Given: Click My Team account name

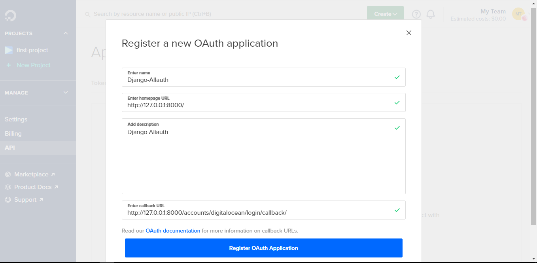Looking at the screenshot, I should [x=493, y=11].
